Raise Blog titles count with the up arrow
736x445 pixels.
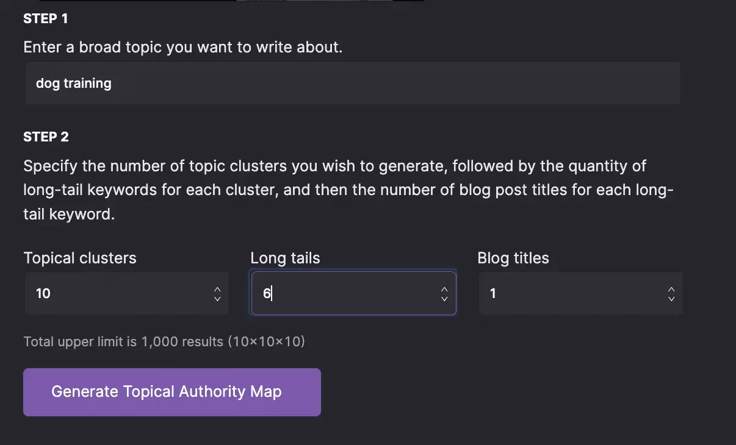pos(671,289)
